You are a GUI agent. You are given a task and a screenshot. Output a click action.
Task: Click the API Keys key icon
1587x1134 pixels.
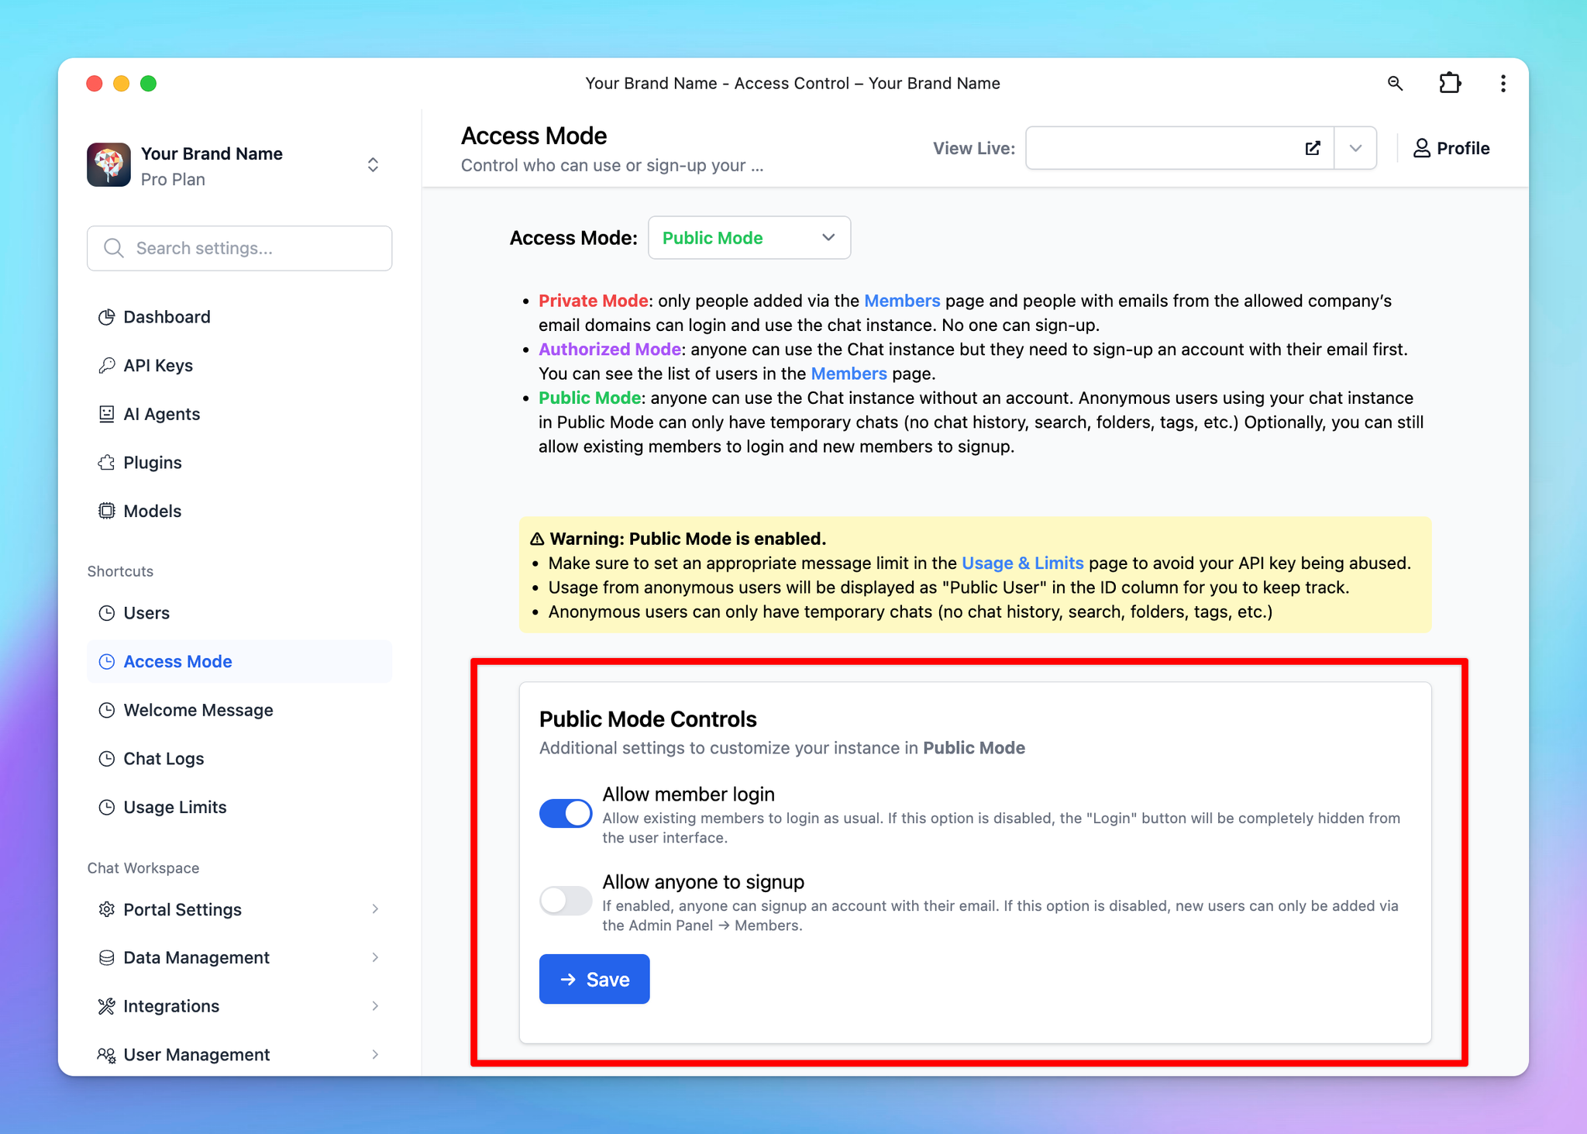pos(107,365)
